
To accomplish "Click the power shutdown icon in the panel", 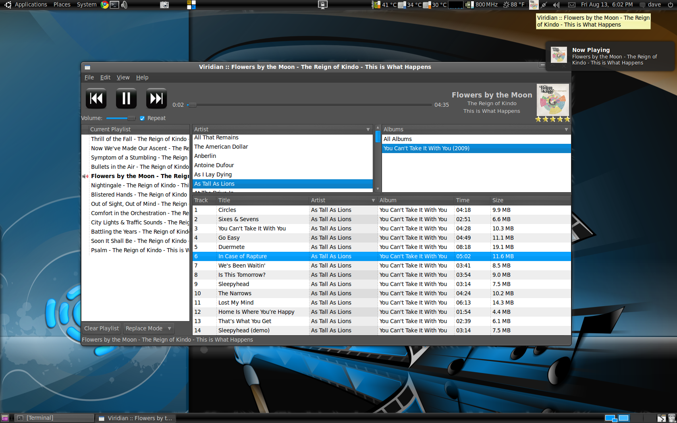I will tap(671, 5).
